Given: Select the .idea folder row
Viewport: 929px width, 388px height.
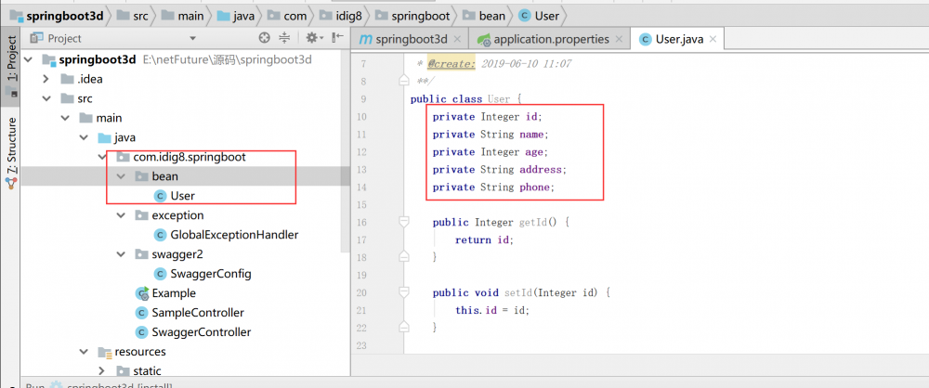Looking at the screenshot, I should pyautogui.click(x=185, y=80).
